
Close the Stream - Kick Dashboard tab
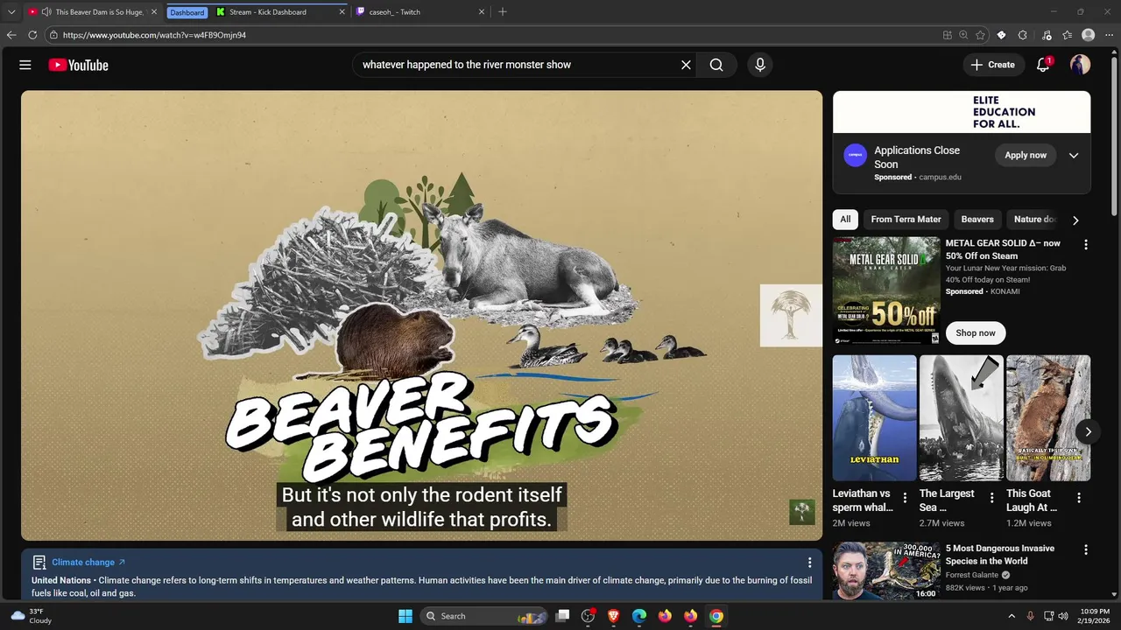click(x=342, y=12)
